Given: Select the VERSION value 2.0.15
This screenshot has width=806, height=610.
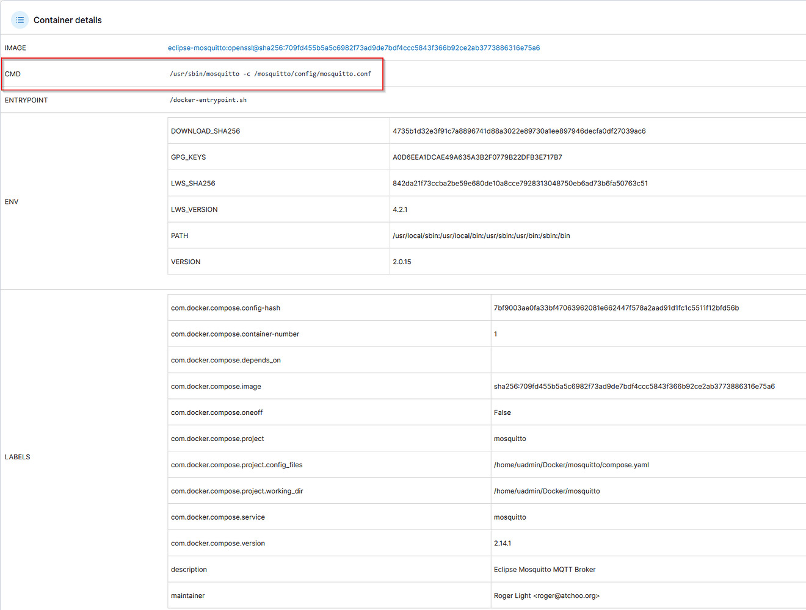Looking at the screenshot, I should 402,262.
